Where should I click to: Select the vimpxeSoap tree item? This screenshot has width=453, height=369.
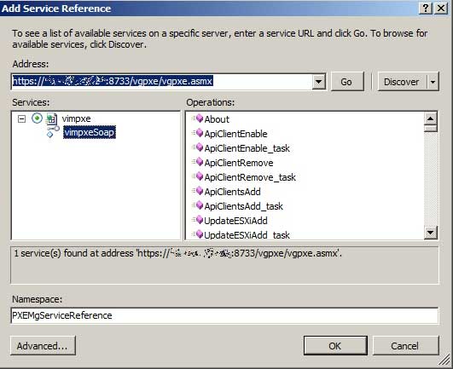click(90, 132)
